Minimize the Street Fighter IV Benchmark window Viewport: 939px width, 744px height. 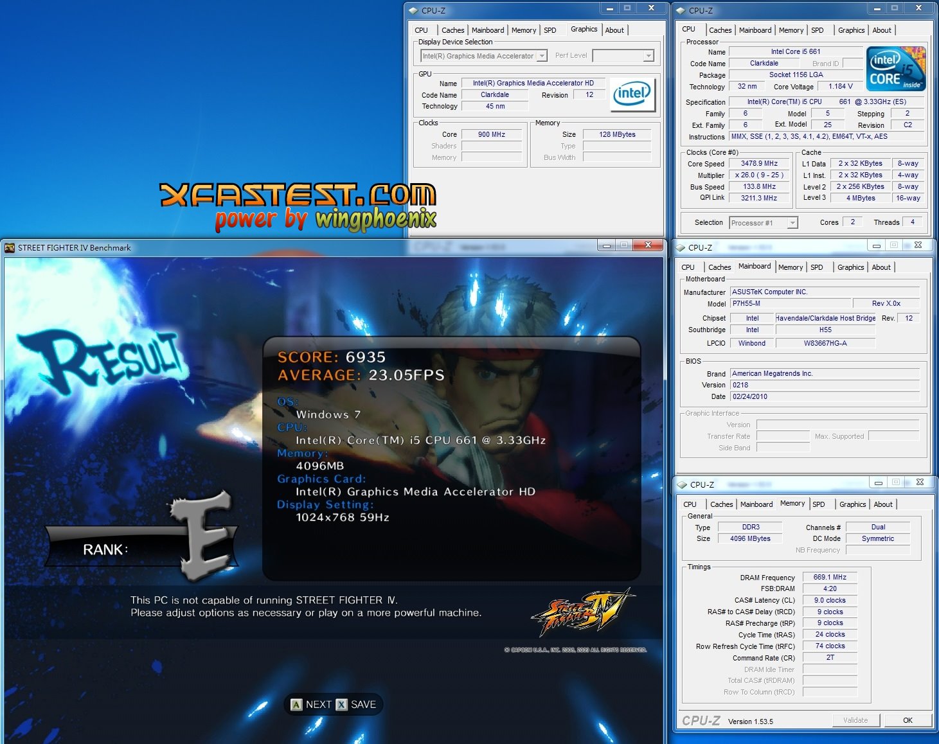606,245
